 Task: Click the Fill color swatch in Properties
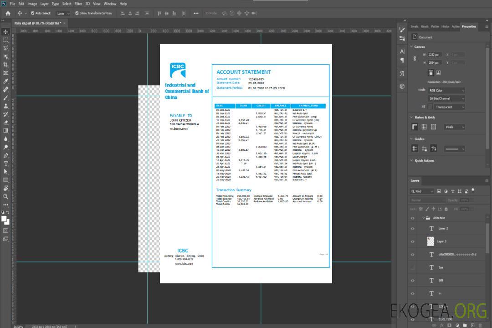[430, 107]
